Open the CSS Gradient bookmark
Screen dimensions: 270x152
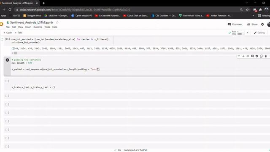click(164, 16)
